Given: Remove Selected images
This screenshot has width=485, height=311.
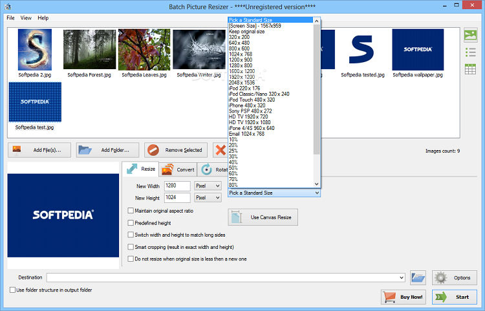Looking at the screenshot, I should pos(176,150).
